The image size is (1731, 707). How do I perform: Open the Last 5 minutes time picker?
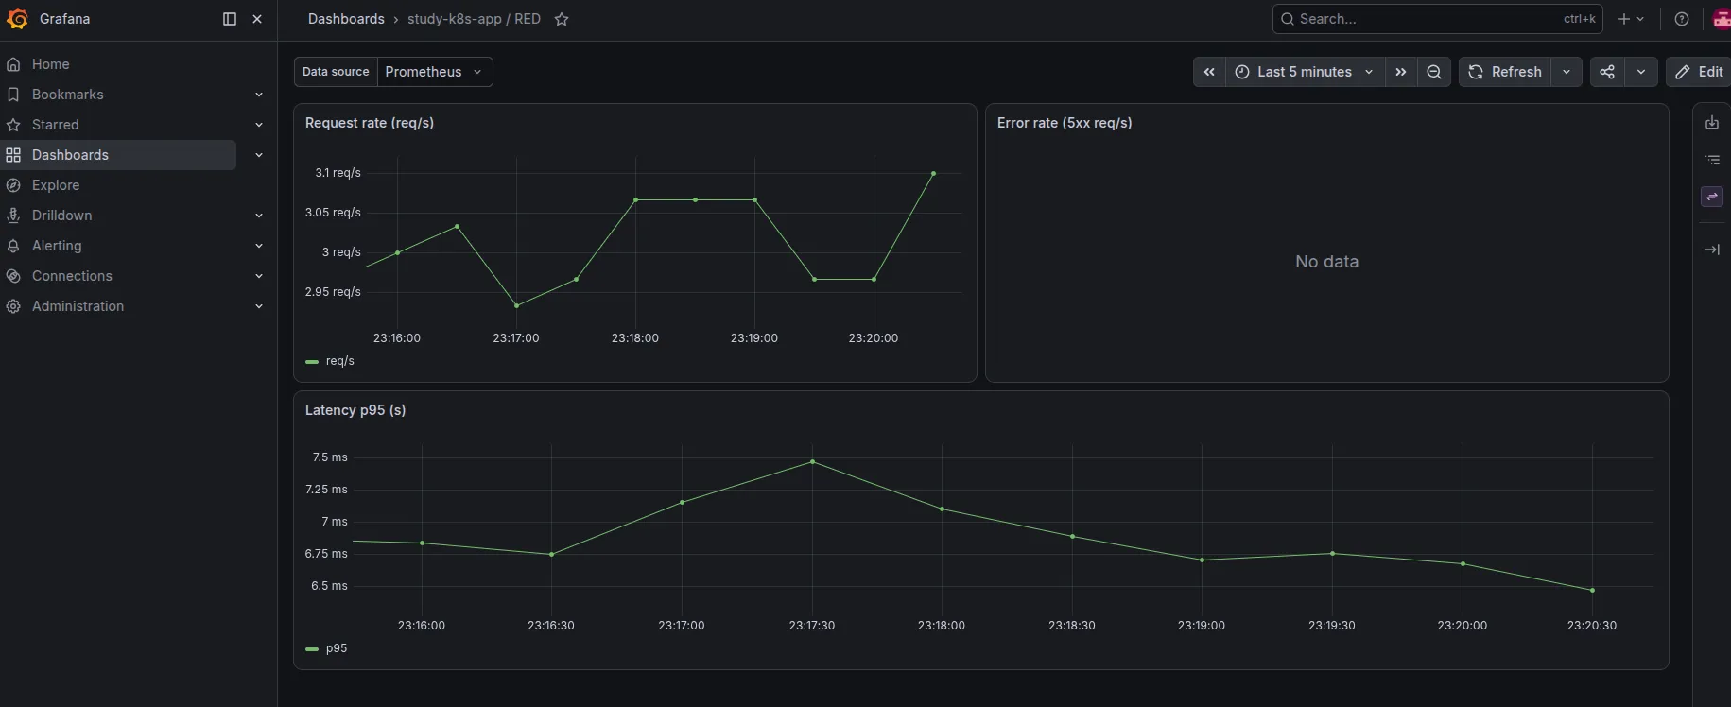click(1305, 72)
